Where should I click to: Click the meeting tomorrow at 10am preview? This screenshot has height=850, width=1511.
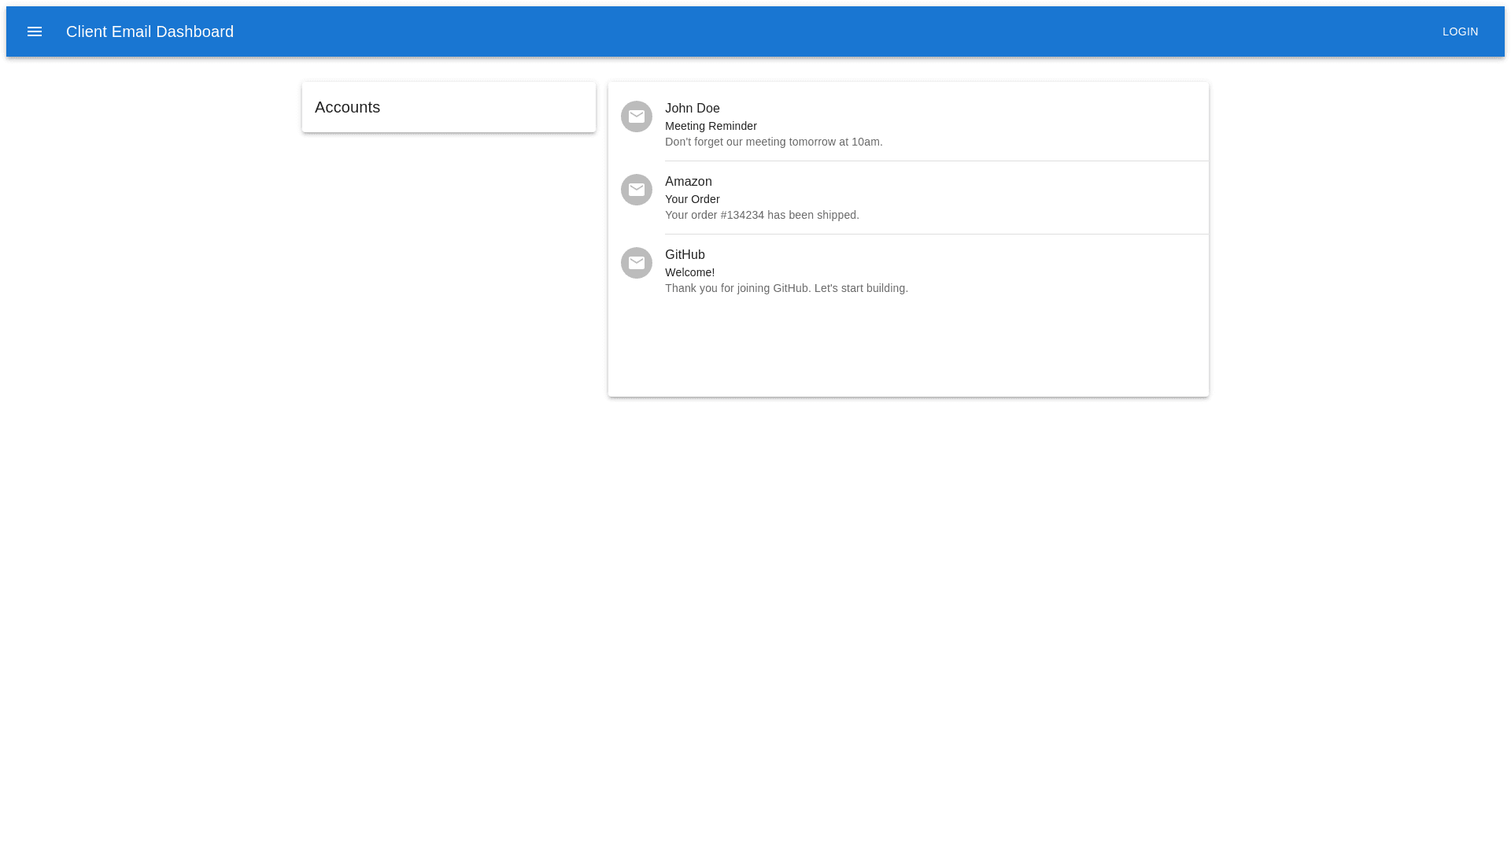774,142
